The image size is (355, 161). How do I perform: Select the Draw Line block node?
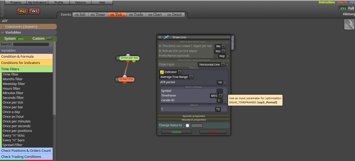tap(126, 79)
